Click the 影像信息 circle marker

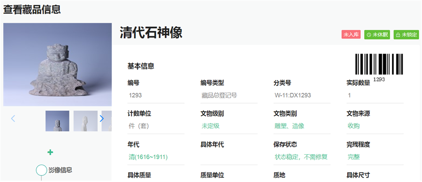tap(41, 170)
